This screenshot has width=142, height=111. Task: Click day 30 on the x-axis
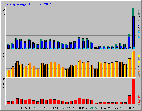(x=129, y=108)
